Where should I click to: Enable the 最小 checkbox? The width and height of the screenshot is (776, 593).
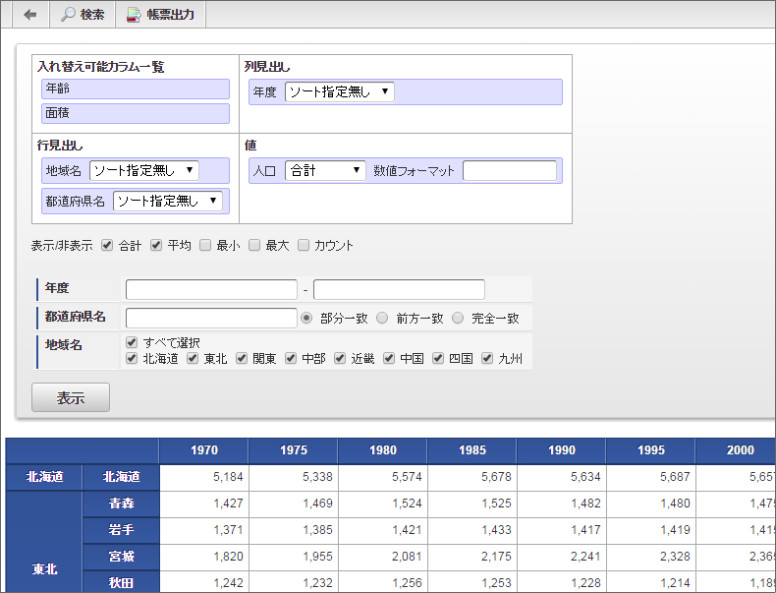[205, 245]
